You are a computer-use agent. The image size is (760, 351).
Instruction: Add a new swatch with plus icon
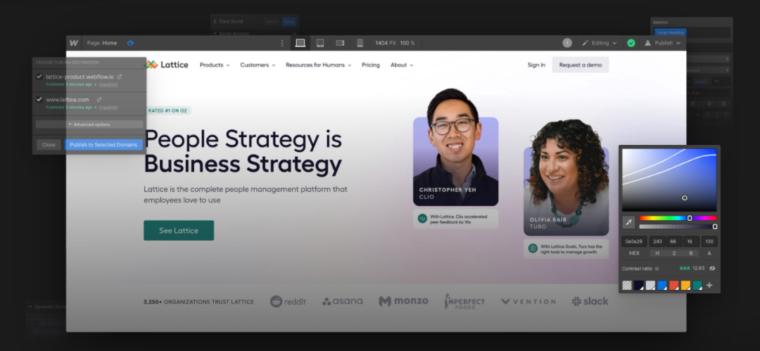709,285
